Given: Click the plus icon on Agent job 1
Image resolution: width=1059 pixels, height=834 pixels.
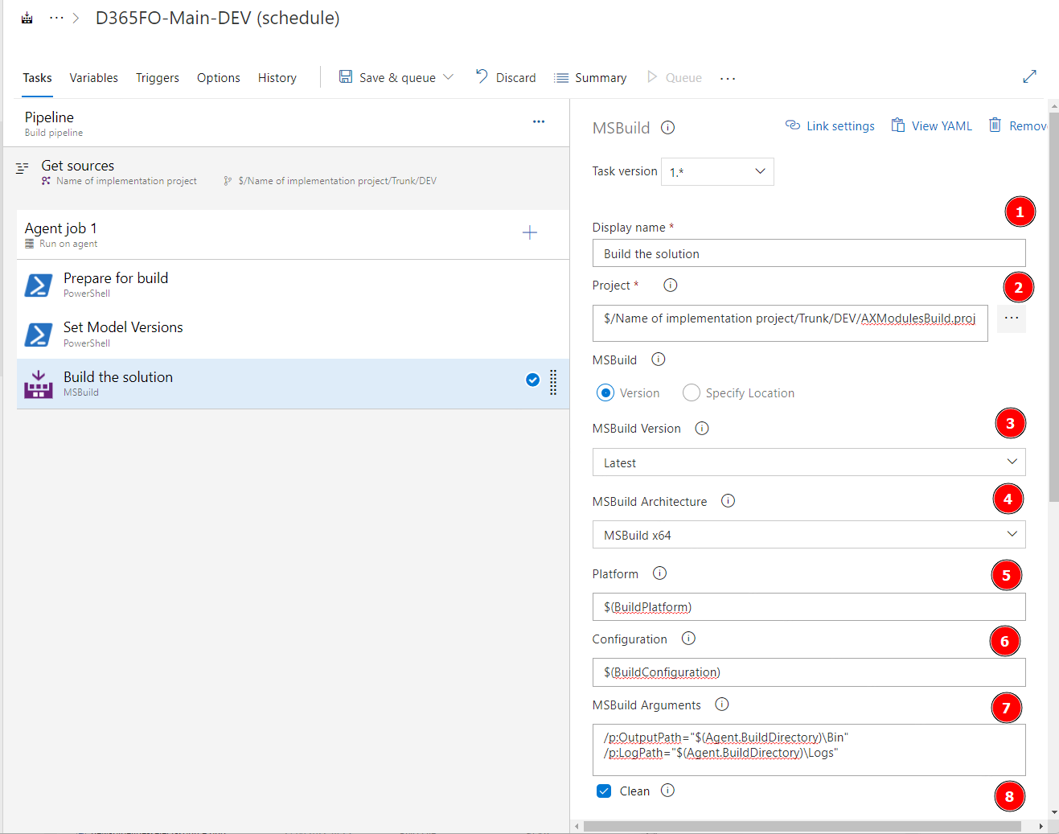Looking at the screenshot, I should pos(529,233).
